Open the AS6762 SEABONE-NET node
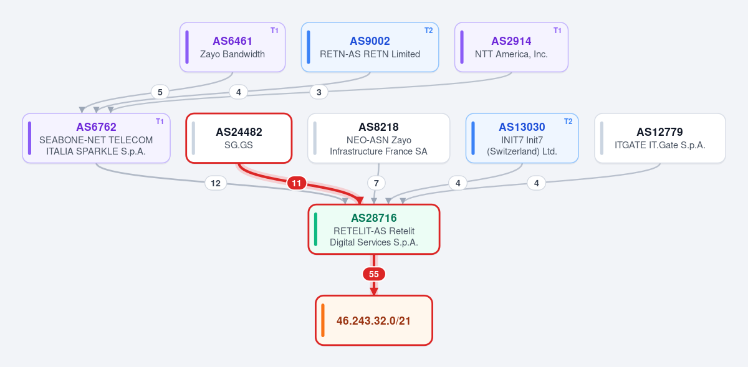The width and height of the screenshot is (748, 367). pyautogui.click(x=96, y=138)
